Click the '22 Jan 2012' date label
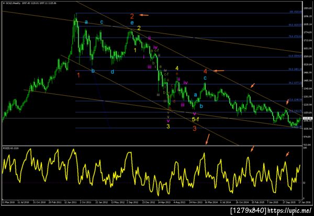 [x=102, y=202]
